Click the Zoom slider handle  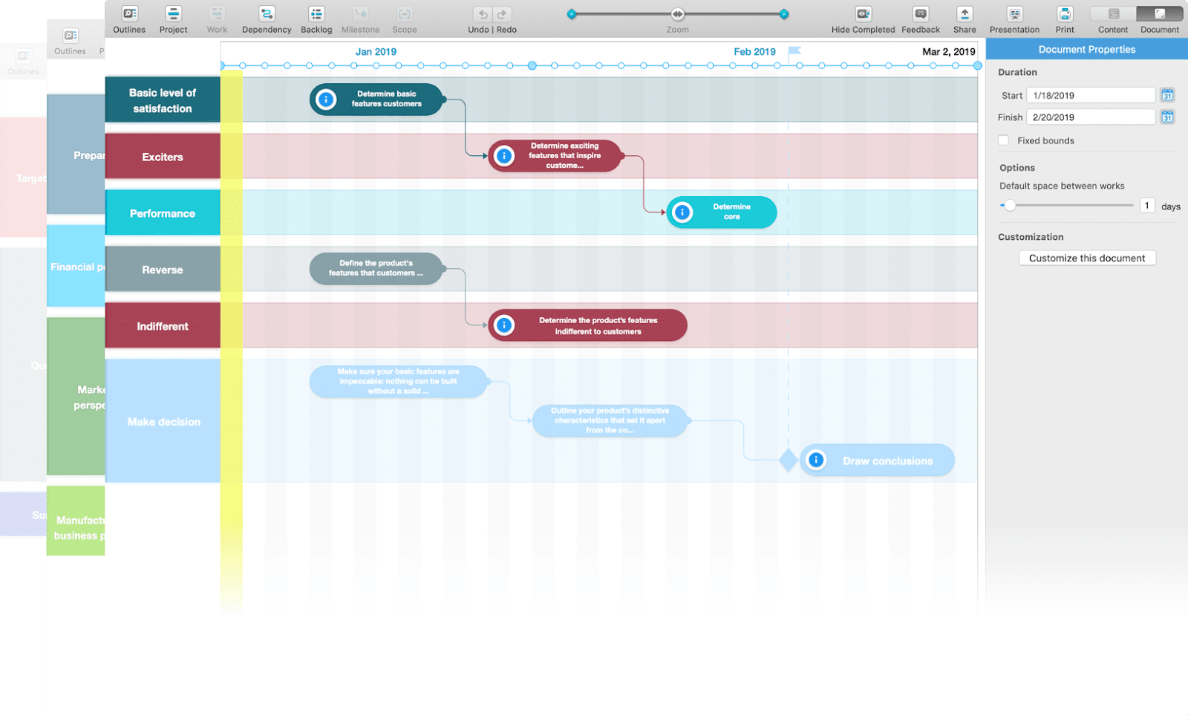pos(678,14)
